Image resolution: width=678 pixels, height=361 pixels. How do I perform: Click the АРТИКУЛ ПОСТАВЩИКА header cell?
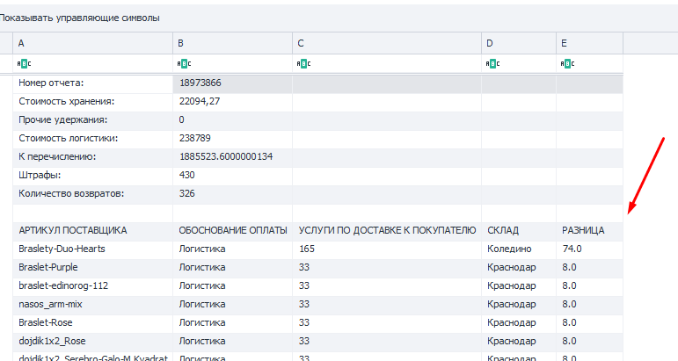click(x=93, y=231)
